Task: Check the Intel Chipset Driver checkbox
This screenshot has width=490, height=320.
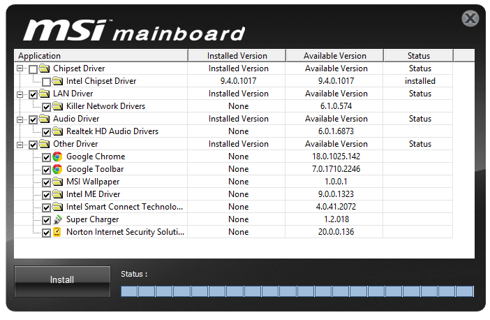Action: pos(46,82)
